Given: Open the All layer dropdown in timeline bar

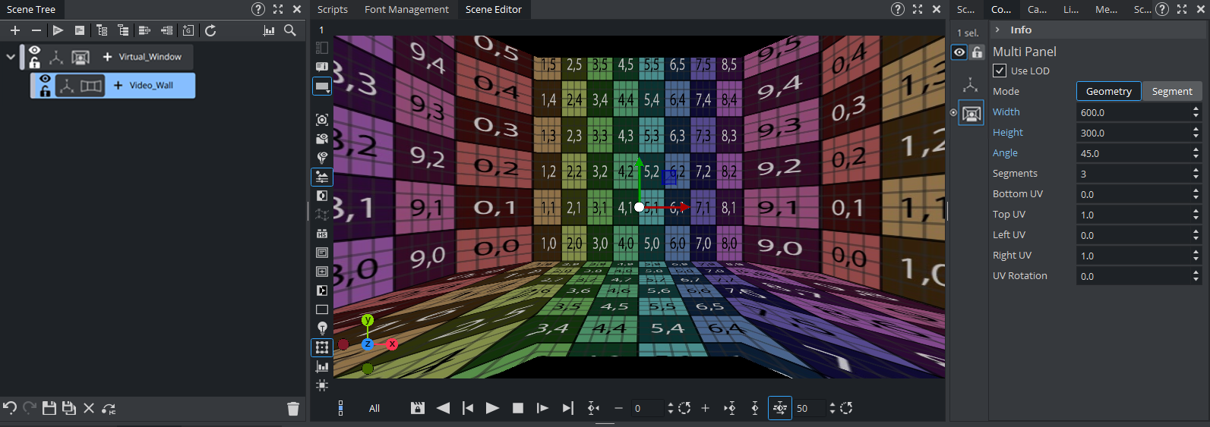Looking at the screenshot, I should [x=374, y=408].
